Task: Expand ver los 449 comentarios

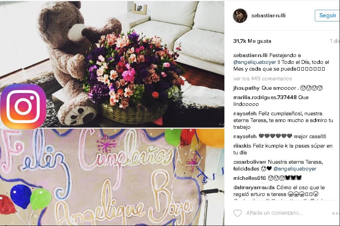Action: (x=263, y=78)
